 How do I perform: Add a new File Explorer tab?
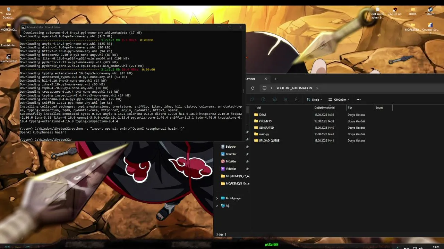tap(276, 79)
